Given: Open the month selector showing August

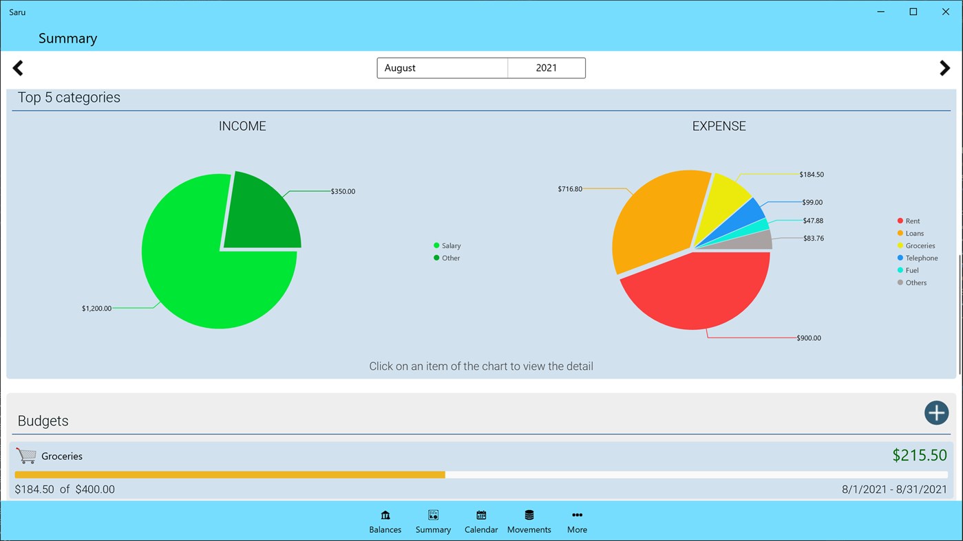Looking at the screenshot, I should tap(442, 67).
